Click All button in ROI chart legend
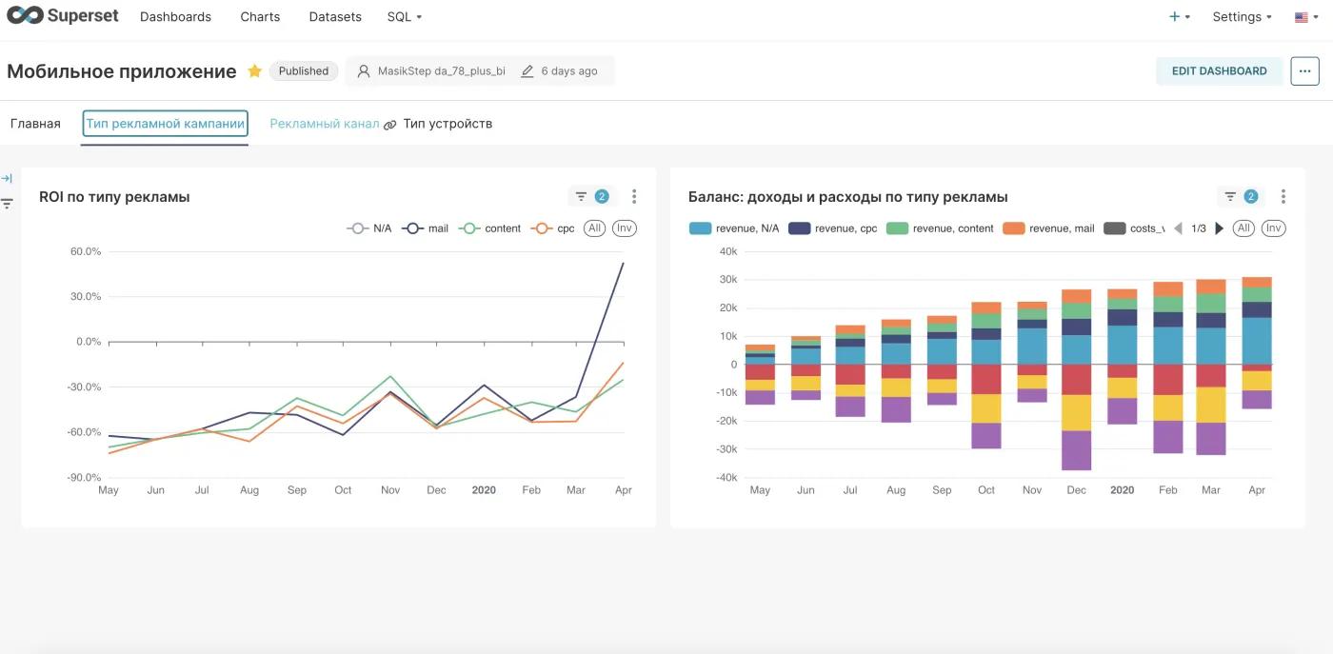 point(594,228)
